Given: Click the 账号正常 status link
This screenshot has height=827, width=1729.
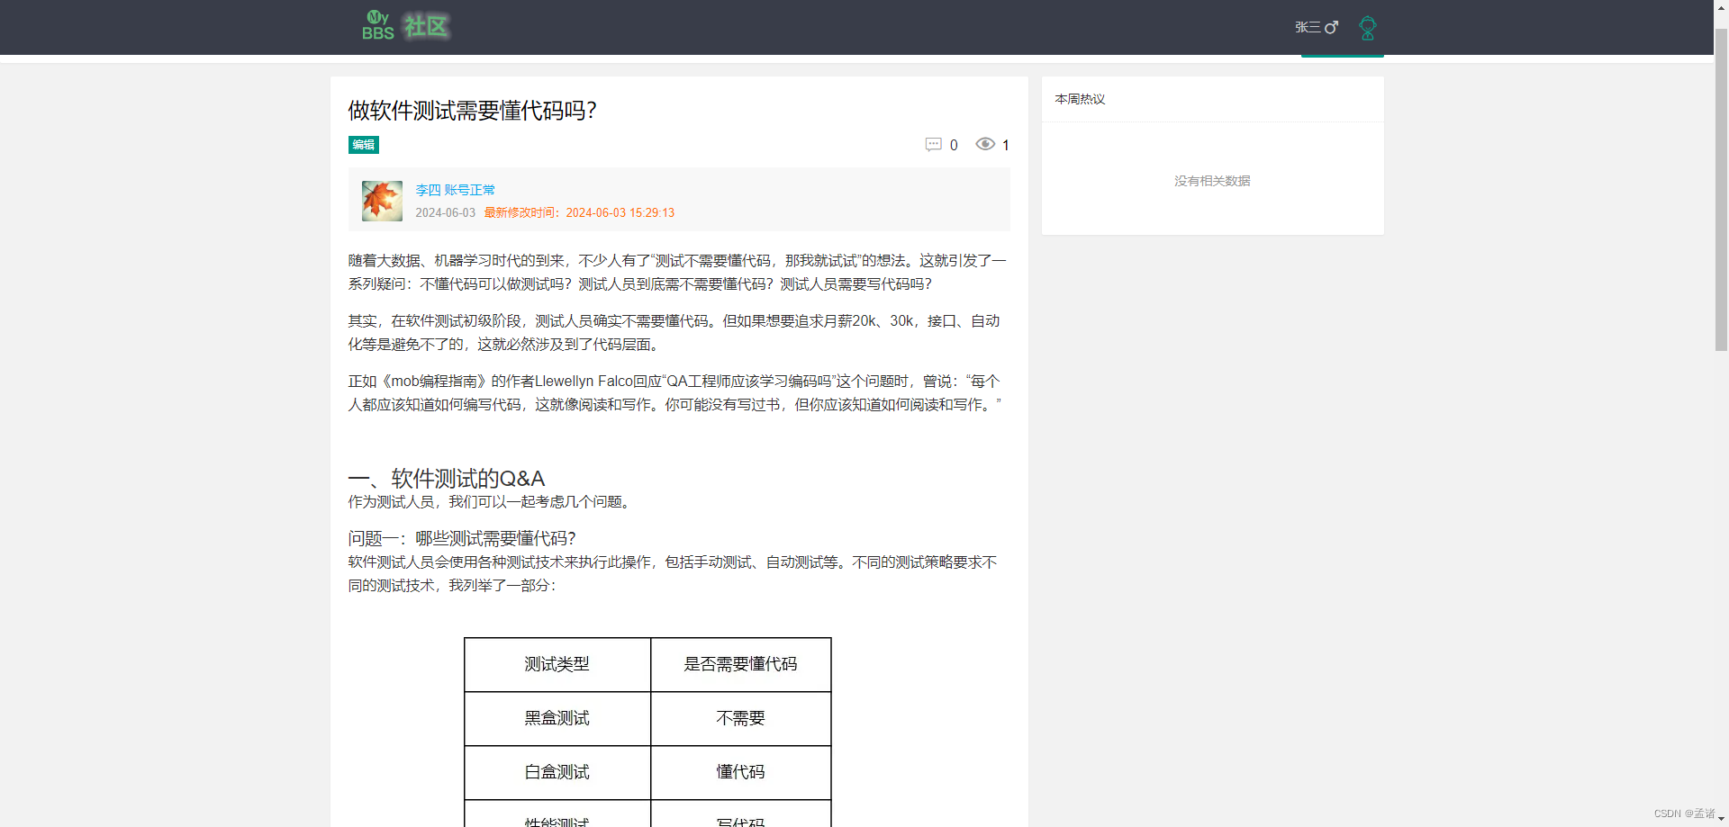Looking at the screenshot, I should coord(471,190).
